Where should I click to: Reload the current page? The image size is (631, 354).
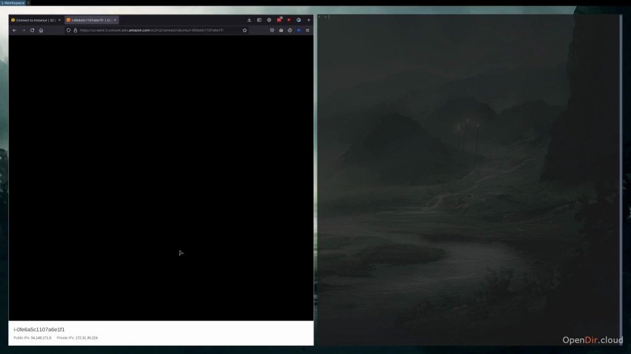click(x=32, y=30)
